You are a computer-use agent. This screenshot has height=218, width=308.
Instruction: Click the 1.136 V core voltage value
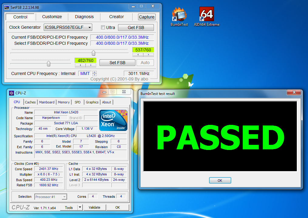tap(87, 129)
